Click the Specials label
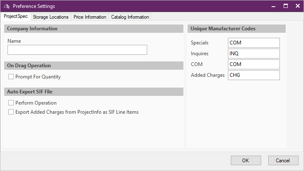304x171 pixels. [200, 43]
